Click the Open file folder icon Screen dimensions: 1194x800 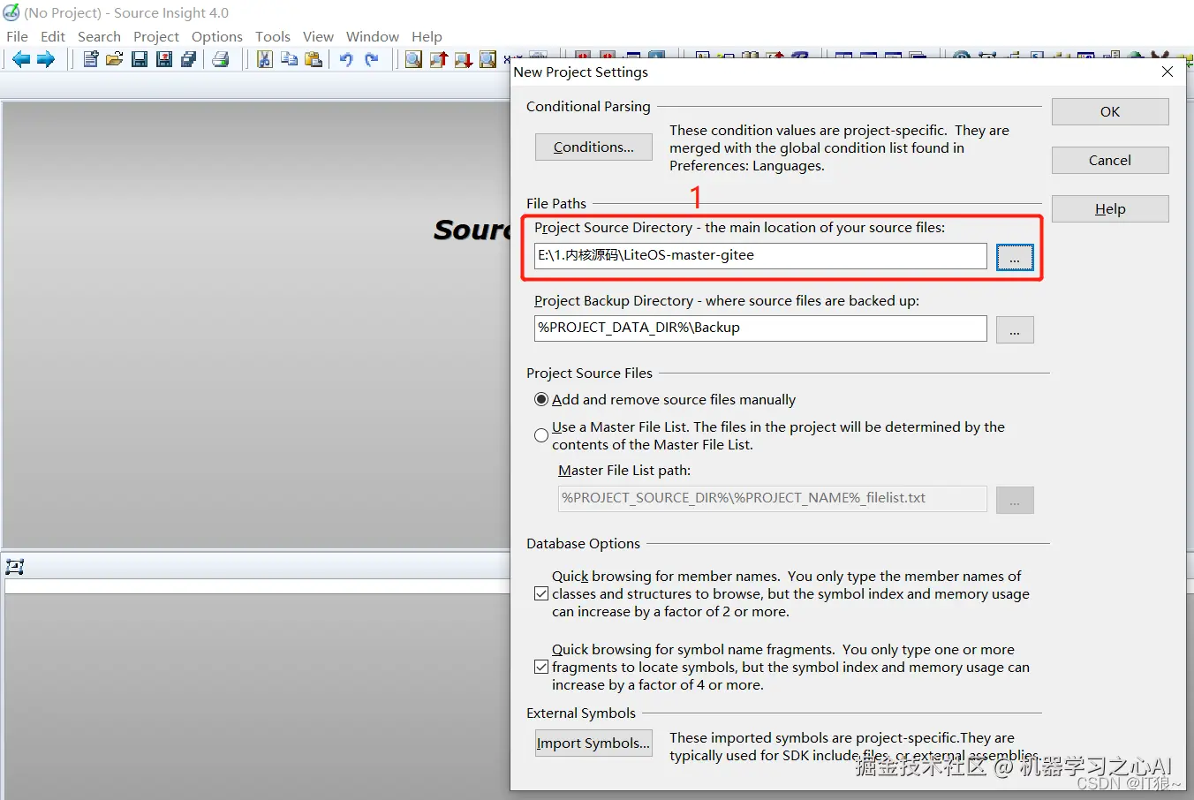(115, 59)
